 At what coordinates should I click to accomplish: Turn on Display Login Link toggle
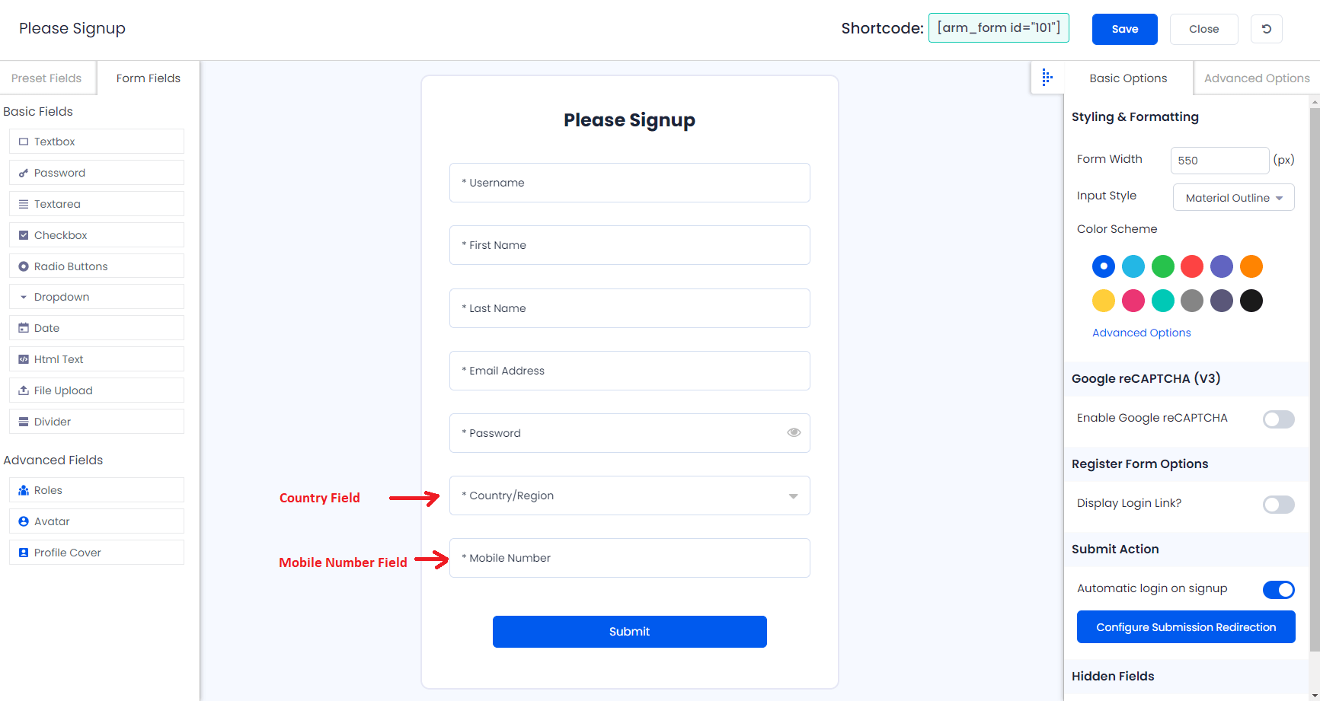pos(1278,504)
